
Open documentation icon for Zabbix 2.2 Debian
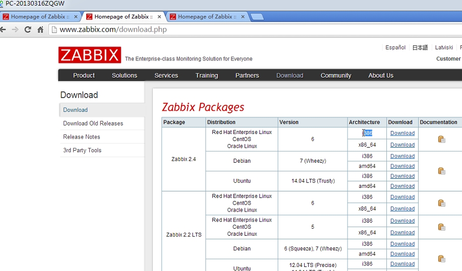click(441, 258)
